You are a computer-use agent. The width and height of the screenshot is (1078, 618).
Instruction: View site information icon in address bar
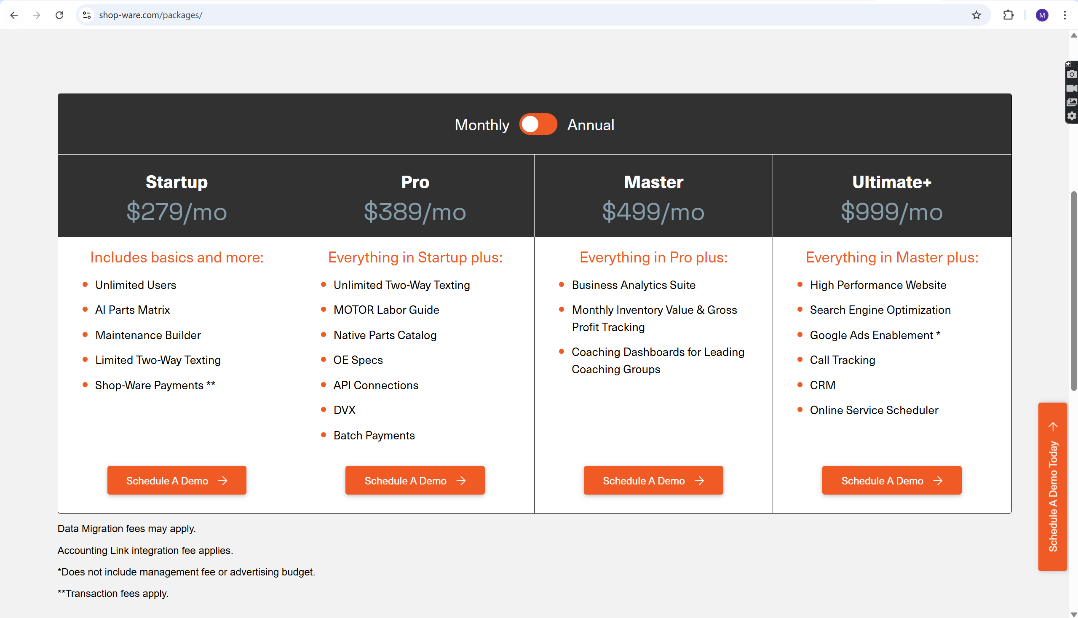pyautogui.click(x=87, y=15)
